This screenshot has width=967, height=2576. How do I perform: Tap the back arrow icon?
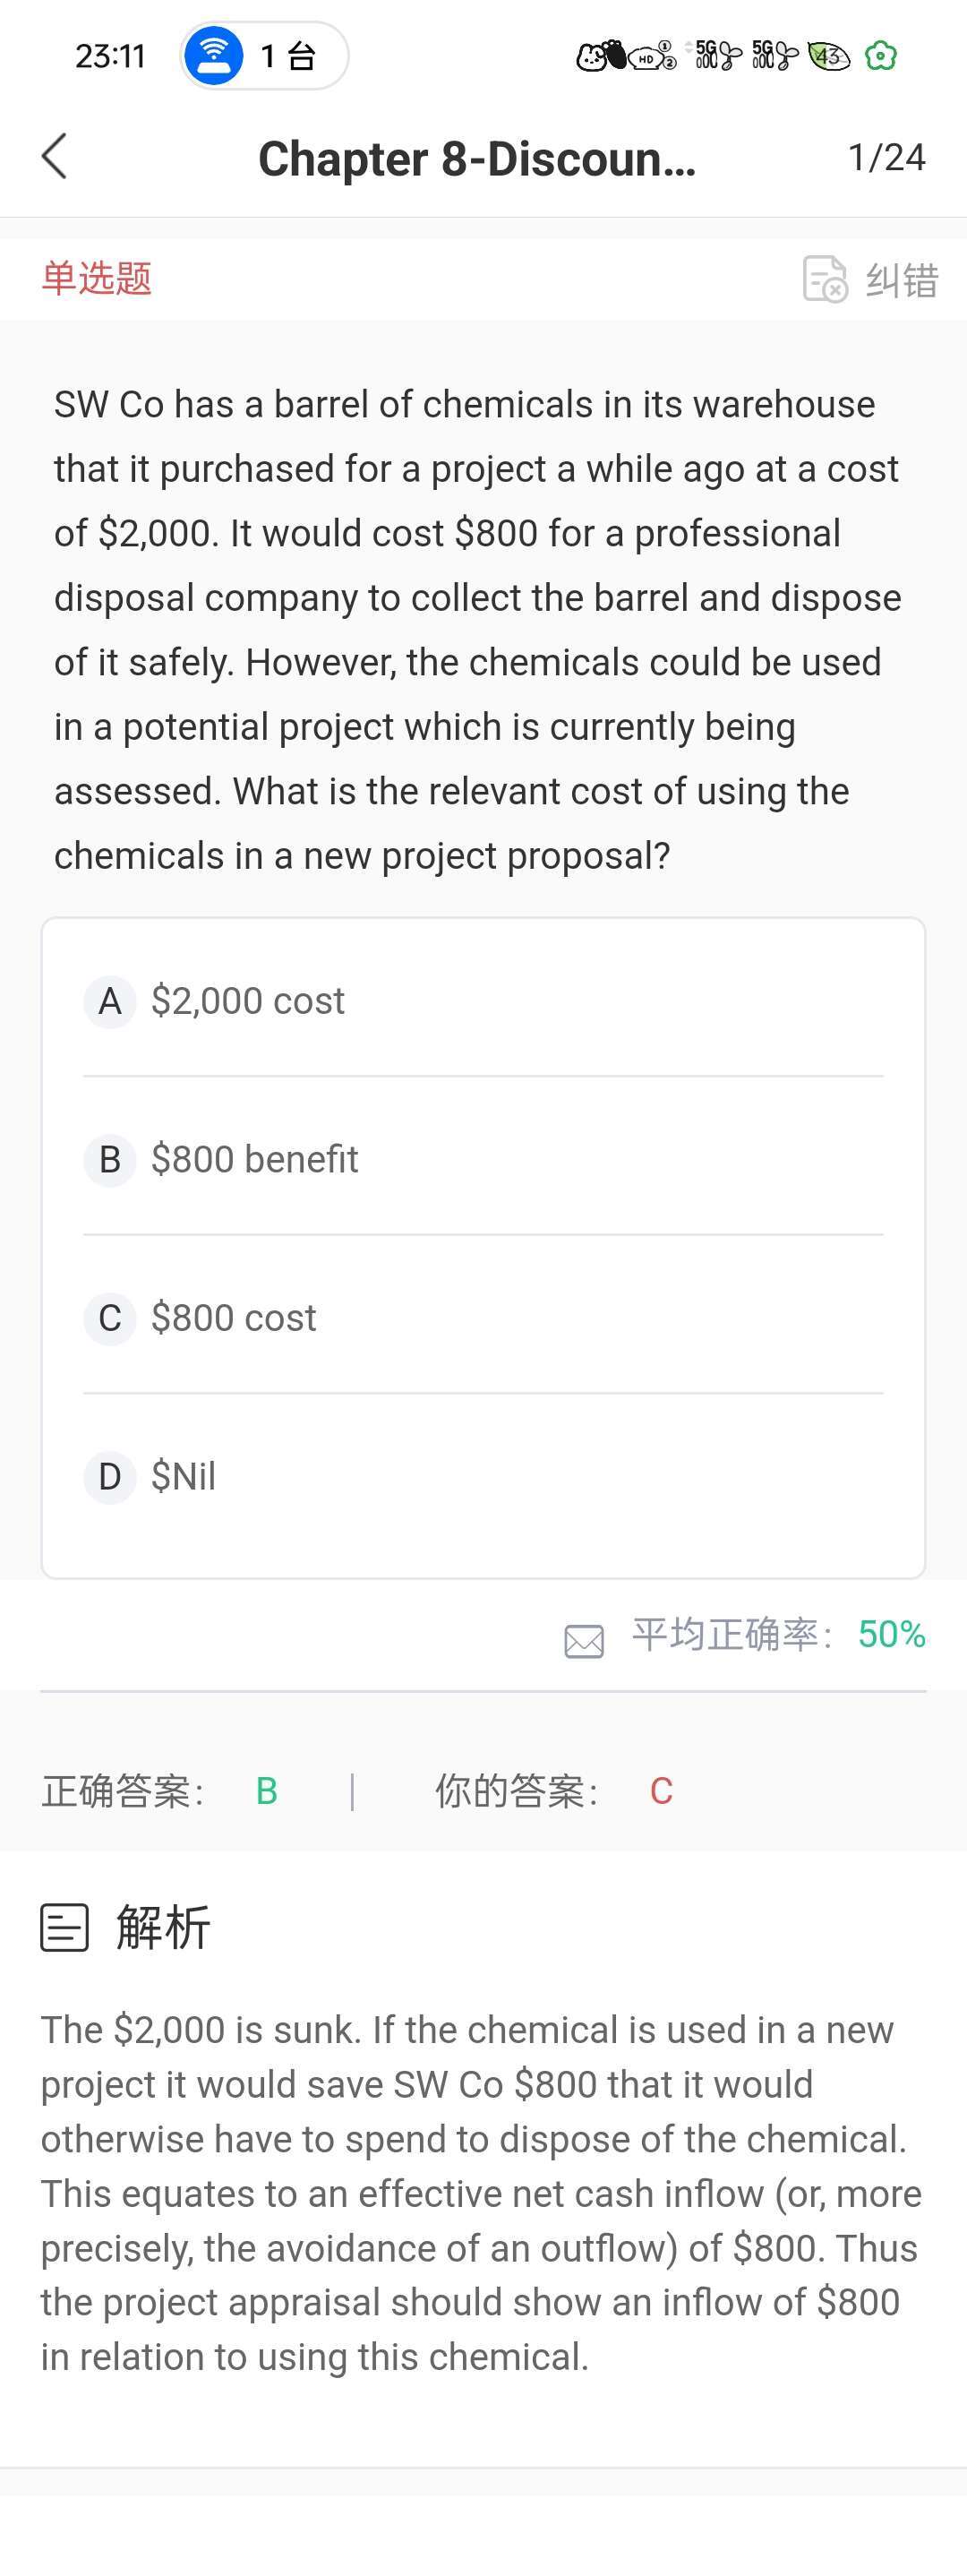[54, 157]
